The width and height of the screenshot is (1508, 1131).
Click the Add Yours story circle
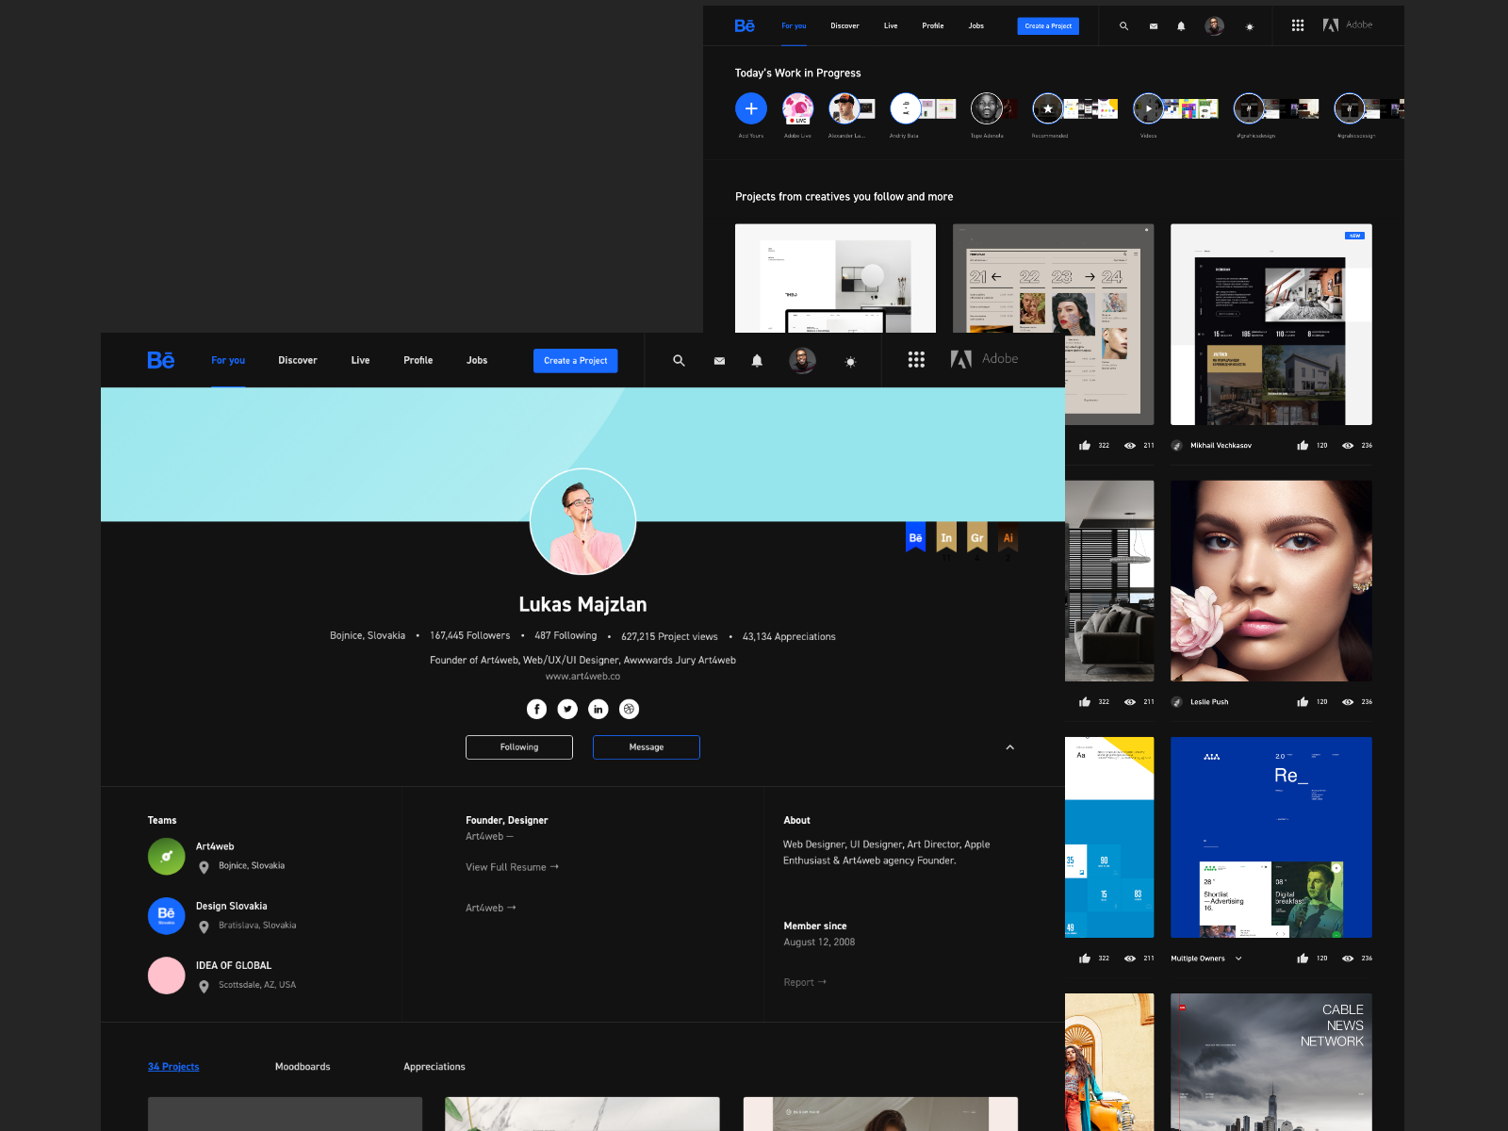[x=750, y=108]
